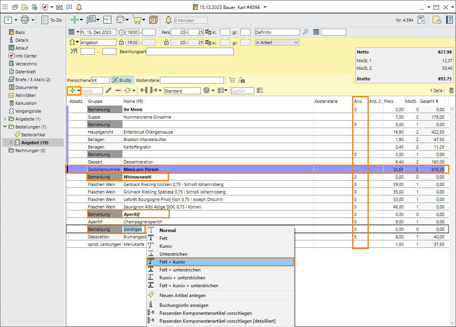The height and width of the screenshot is (327, 456).
Task: Click the bell reminder icon in the title bar
Action: click(79, 7)
